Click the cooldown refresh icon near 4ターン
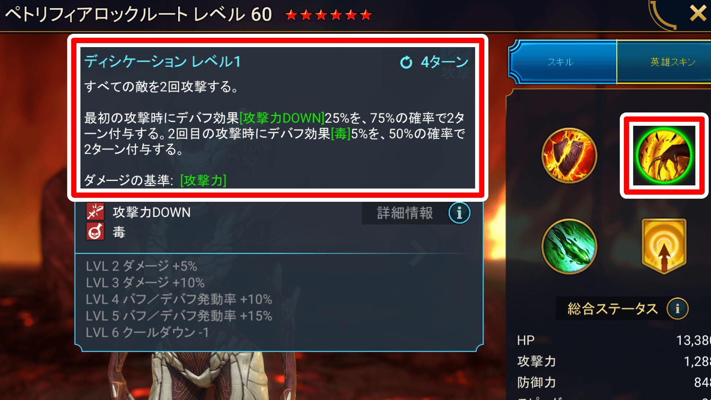Screen dimensions: 711x400 (406, 62)
